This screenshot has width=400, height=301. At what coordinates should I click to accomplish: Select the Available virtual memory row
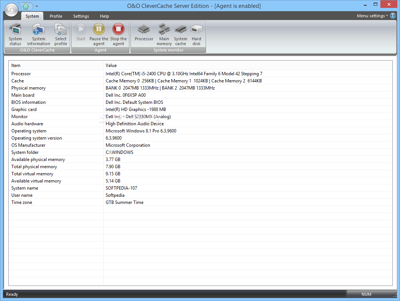pyautogui.click(x=200, y=181)
